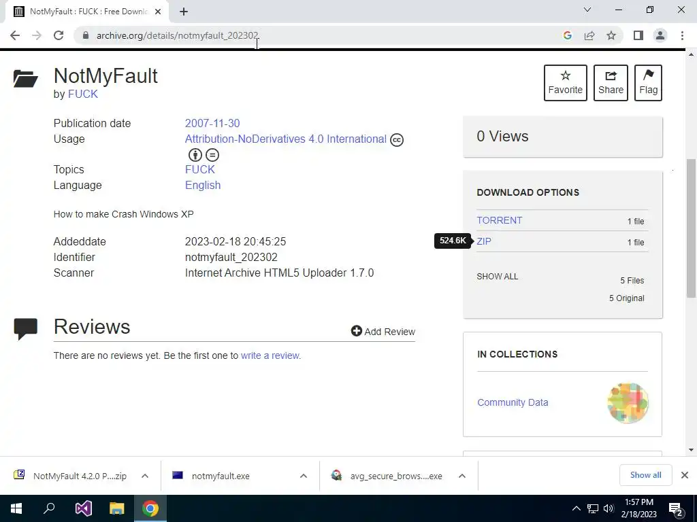Click the browser forward arrow
Screen dimensions: 697x522
pos(37,35)
